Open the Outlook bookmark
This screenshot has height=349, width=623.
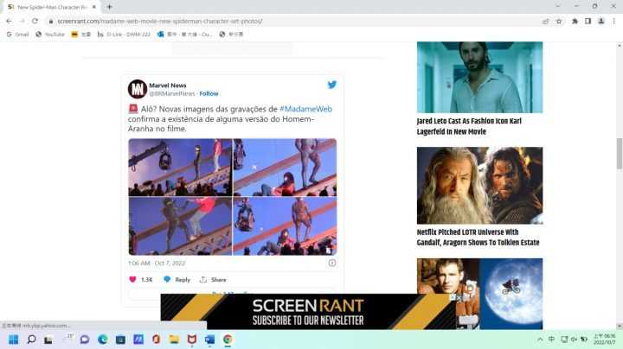pyautogui.click(x=184, y=35)
